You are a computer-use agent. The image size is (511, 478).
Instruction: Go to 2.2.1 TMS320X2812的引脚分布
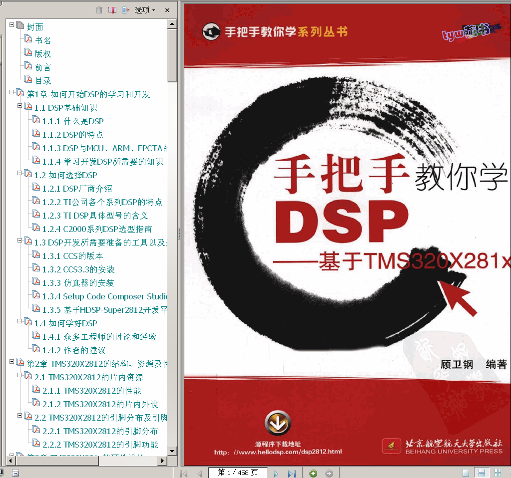(x=100, y=431)
